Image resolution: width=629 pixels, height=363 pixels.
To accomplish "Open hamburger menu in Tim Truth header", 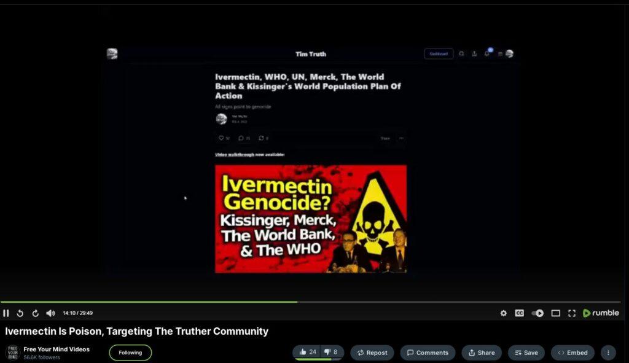I will 500,54.
